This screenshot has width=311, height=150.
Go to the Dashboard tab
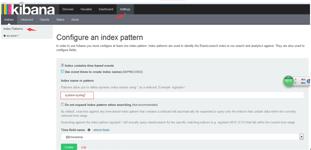pyautogui.click(x=106, y=9)
